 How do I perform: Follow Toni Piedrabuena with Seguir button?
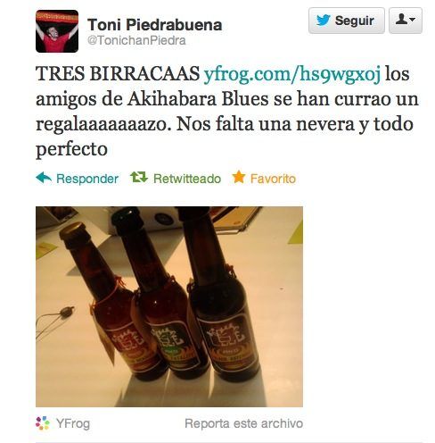[x=347, y=21]
